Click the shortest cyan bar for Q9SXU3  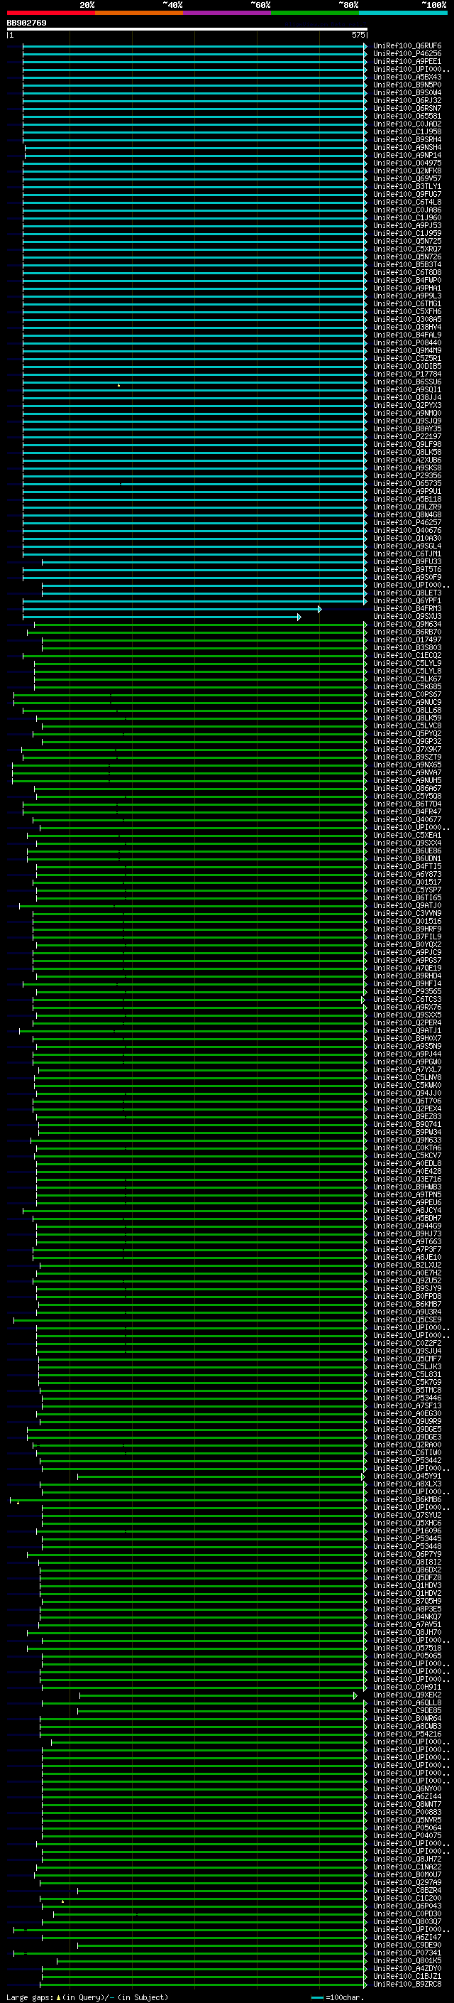162,617
